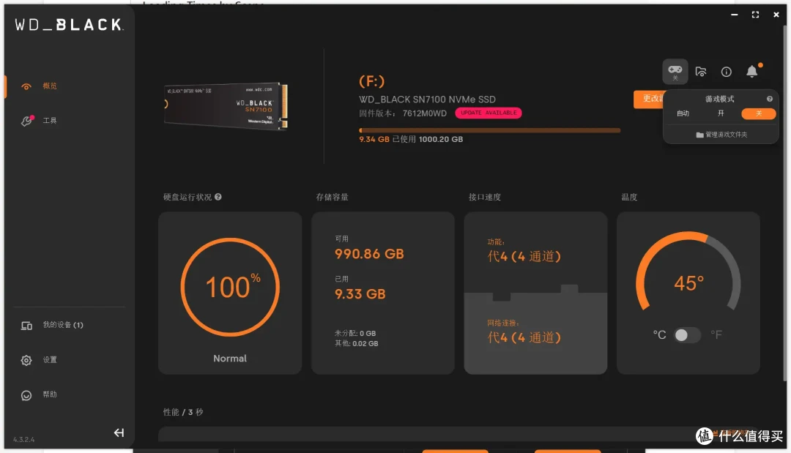Screen dimensions: 791x453
Task: Collapse the sidebar with the arrow icon
Action: [x=119, y=433]
